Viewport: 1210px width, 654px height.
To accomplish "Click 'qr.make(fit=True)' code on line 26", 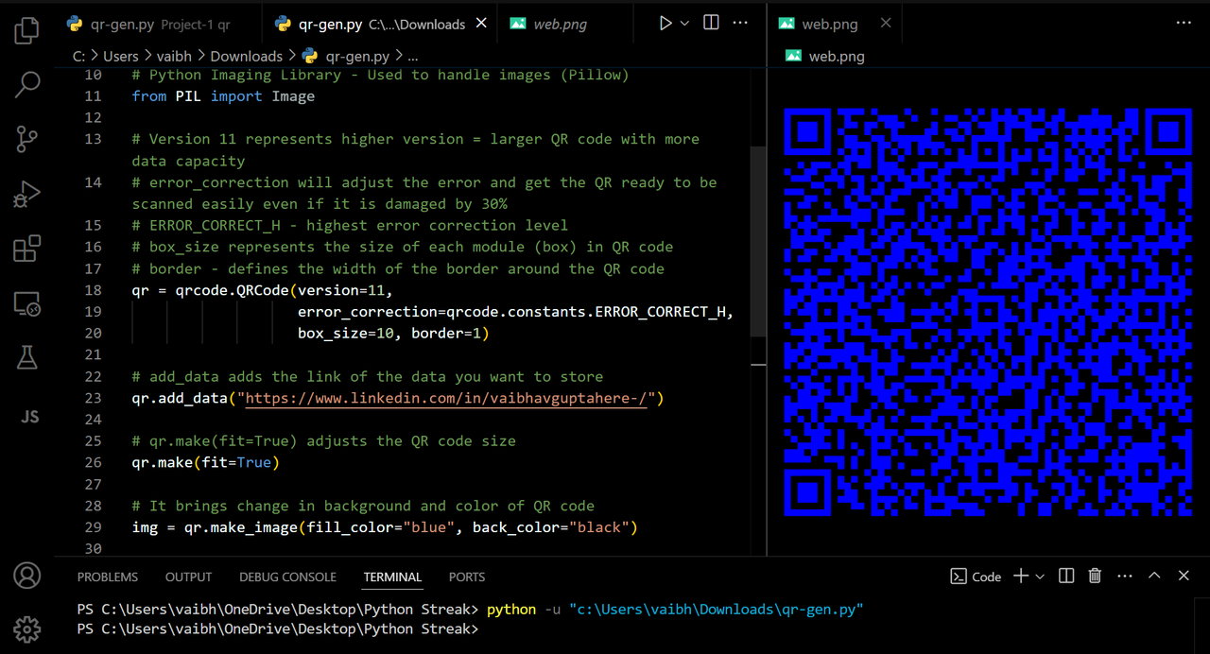I will tap(206, 462).
